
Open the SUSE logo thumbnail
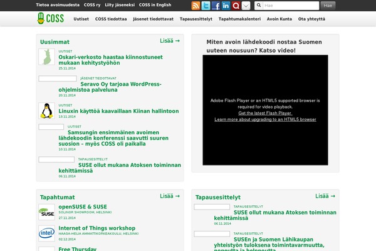pyautogui.click(x=47, y=212)
